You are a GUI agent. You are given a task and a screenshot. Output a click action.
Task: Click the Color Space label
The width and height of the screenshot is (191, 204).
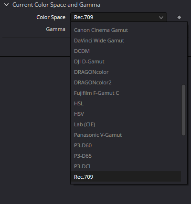click(51, 17)
